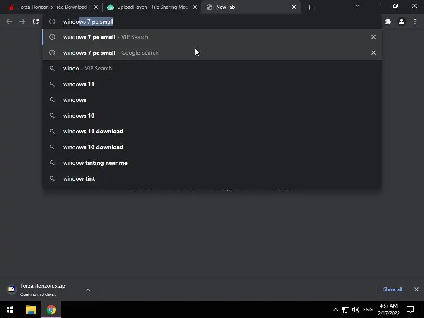Restore down the Chrome window
This screenshot has height=318, width=424.
tap(395, 6)
